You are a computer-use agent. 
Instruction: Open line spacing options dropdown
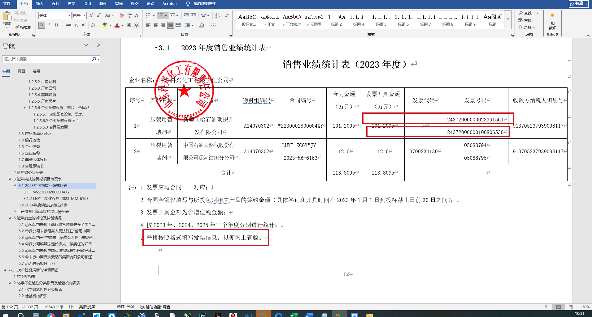click(189, 25)
